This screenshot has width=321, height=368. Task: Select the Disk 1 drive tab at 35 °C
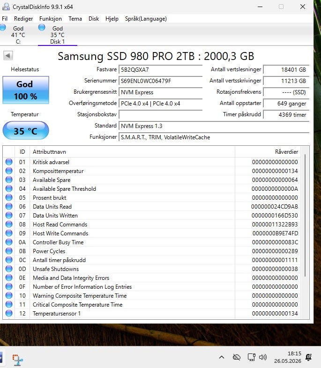(58, 35)
